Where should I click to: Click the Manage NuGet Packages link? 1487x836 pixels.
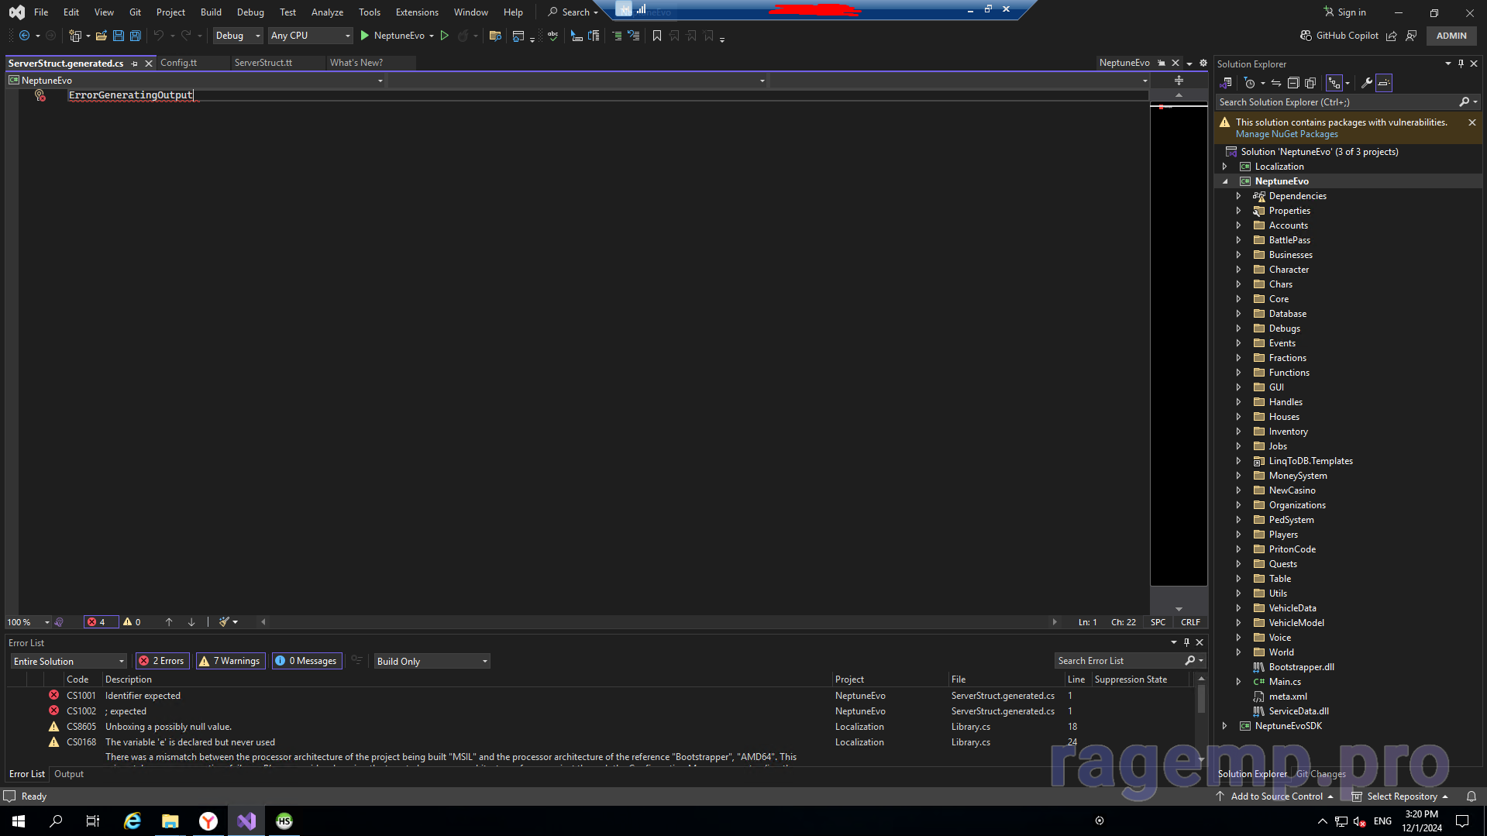coord(1286,134)
